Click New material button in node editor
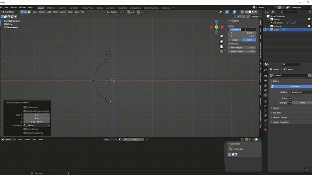Image resolution: width=312 pixels, height=175 pixels. coord(134,140)
